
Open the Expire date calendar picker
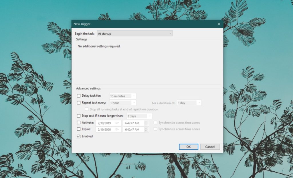click(x=116, y=129)
